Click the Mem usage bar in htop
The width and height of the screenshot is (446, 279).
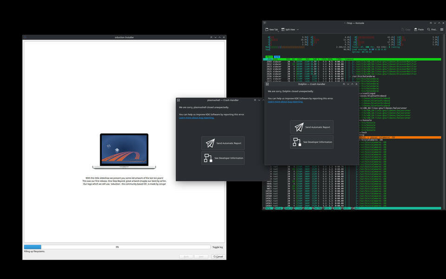click(x=308, y=47)
